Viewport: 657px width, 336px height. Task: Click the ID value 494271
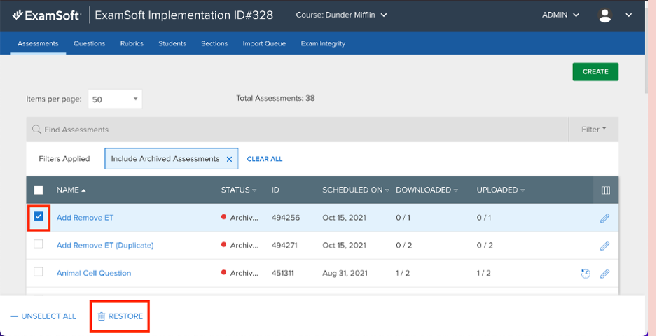click(x=284, y=246)
